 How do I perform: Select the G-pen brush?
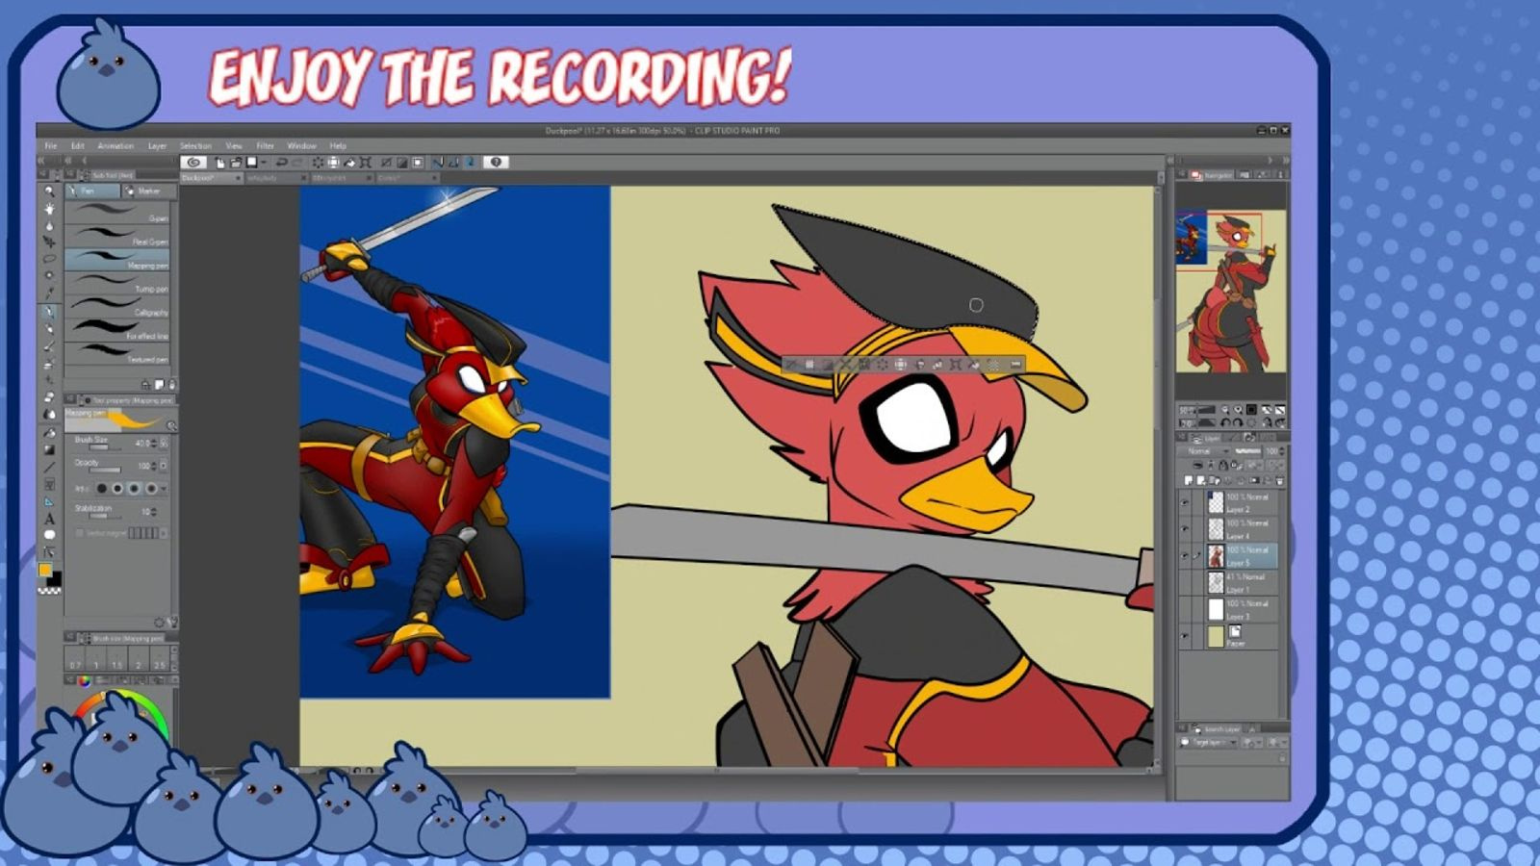pyautogui.click(x=117, y=212)
